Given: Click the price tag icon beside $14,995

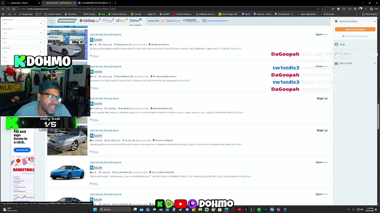Looking at the screenshot, I should (91, 104).
